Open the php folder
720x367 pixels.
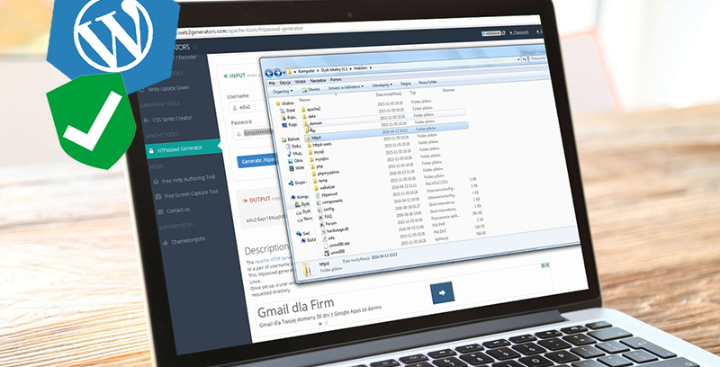pyautogui.click(x=316, y=166)
